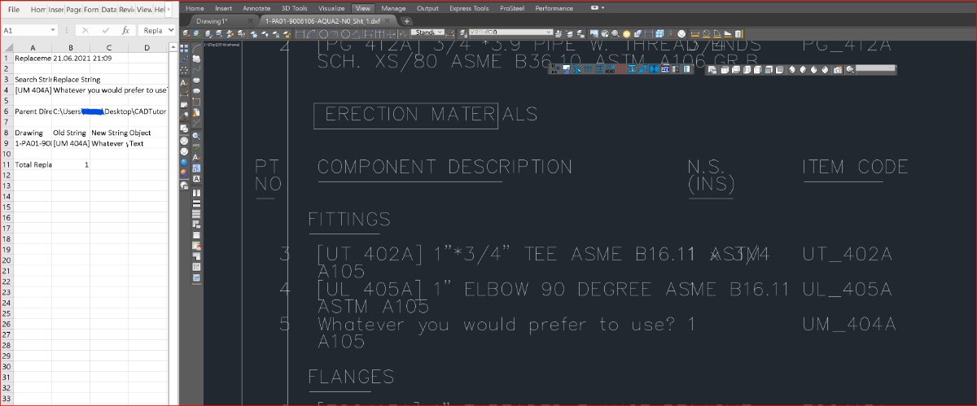Image resolution: width=977 pixels, height=406 pixels.
Task: Select Excel row header 11
Action: (x=6, y=164)
